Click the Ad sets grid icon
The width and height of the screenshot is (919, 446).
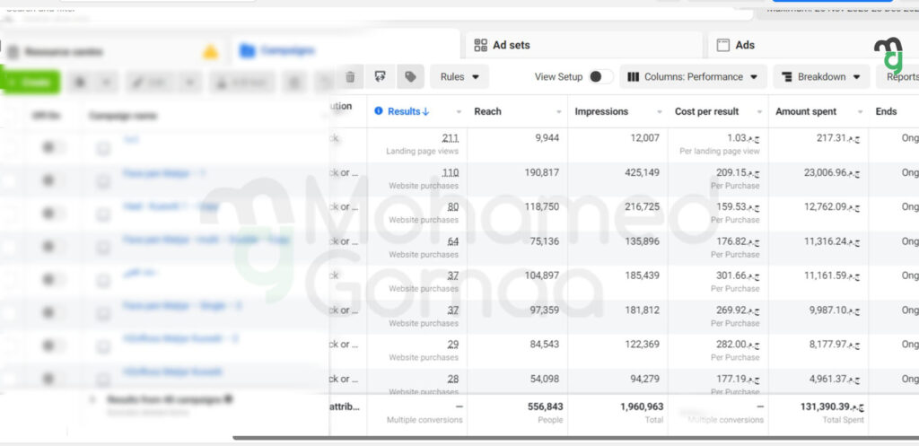[480, 45]
